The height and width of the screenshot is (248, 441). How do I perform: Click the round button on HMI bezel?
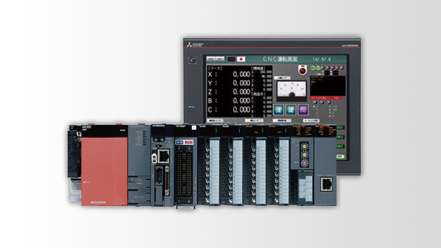(192, 60)
